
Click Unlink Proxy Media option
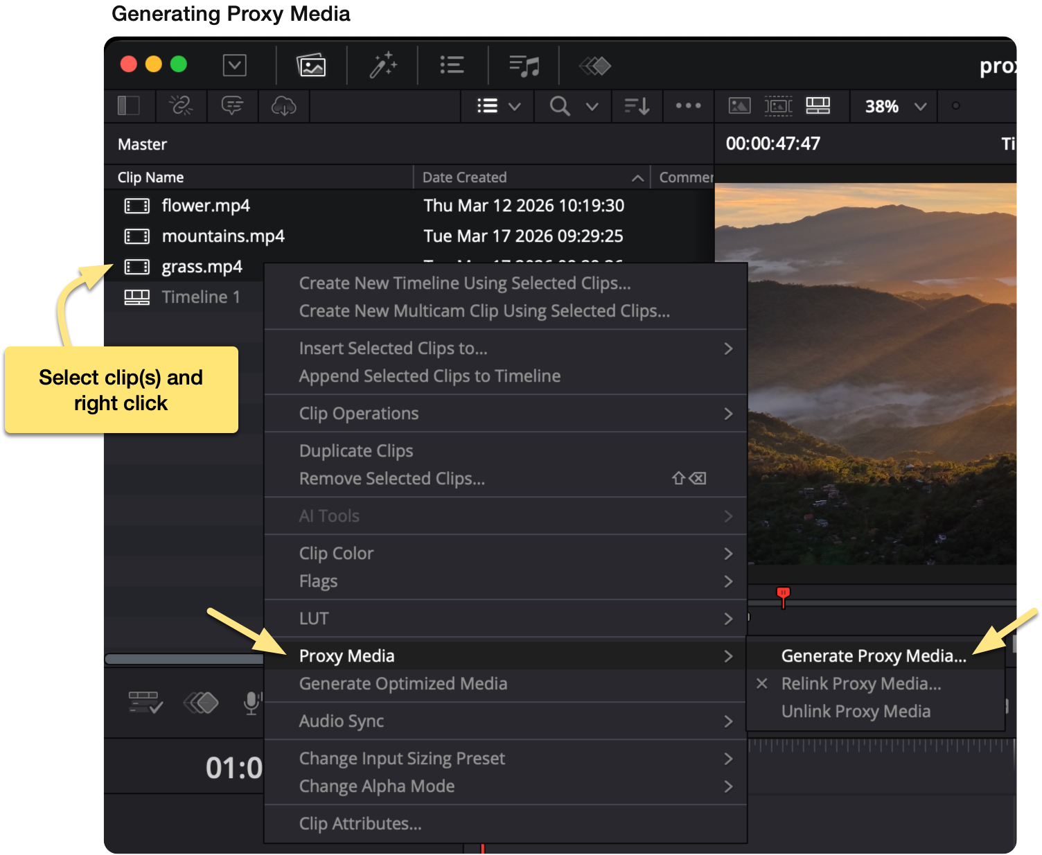856,711
